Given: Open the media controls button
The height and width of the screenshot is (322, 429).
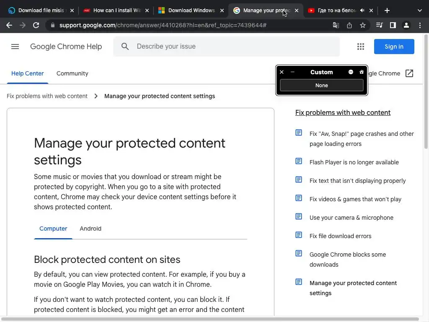Looking at the screenshot, I should tap(379, 25).
